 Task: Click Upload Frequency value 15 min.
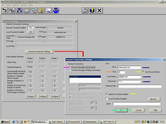(x=30, y=67)
